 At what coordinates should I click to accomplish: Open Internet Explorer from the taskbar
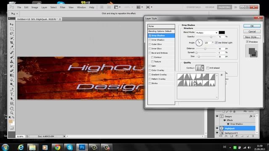(x=21, y=147)
